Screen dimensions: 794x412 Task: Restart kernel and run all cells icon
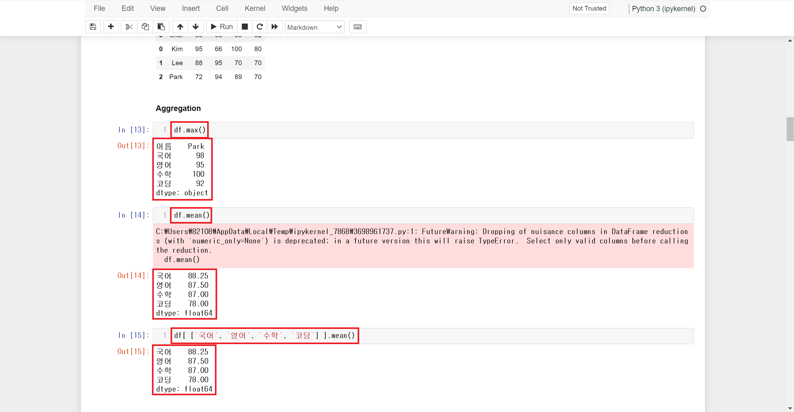tap(275, 27)
